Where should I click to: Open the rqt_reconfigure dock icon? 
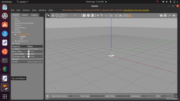[x=5, y=79]
